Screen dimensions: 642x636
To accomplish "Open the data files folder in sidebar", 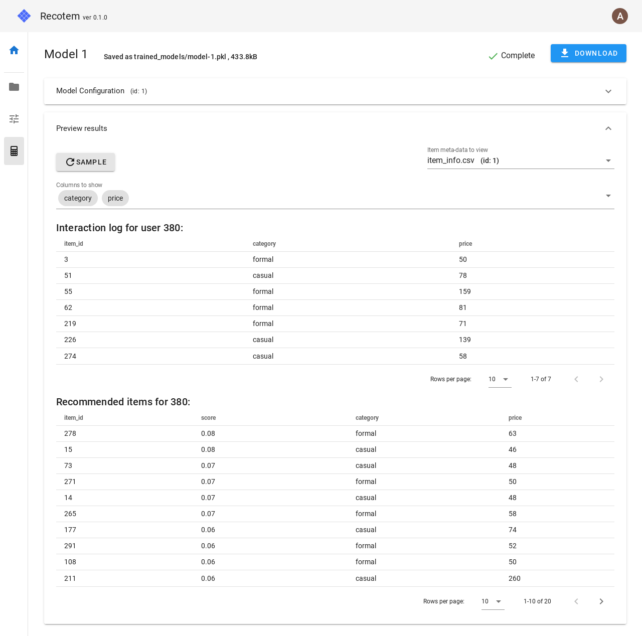I will click(14, 87).
